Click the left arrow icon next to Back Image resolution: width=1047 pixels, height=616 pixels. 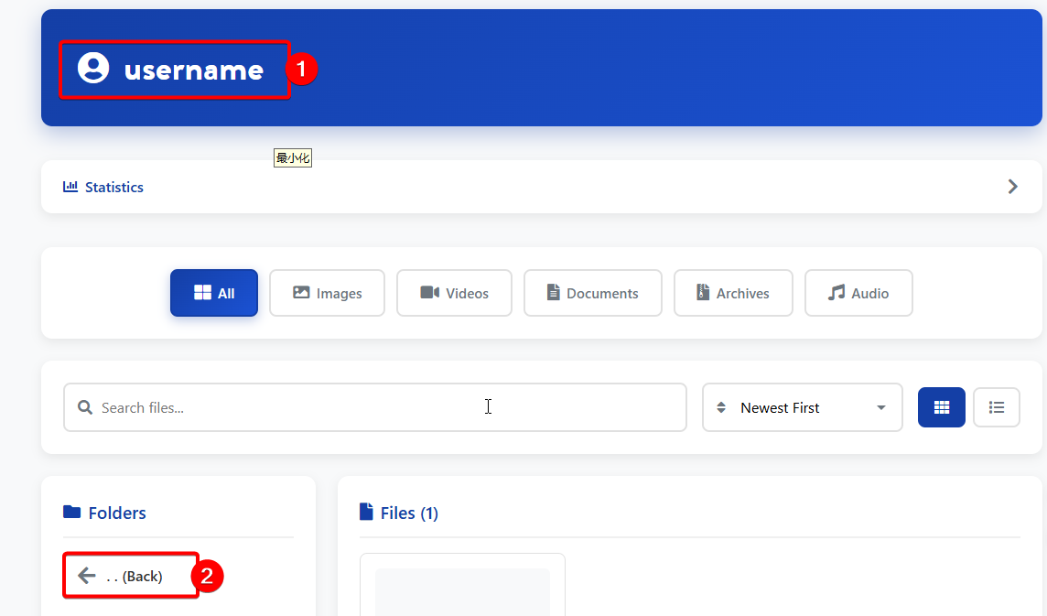[87, 576]
